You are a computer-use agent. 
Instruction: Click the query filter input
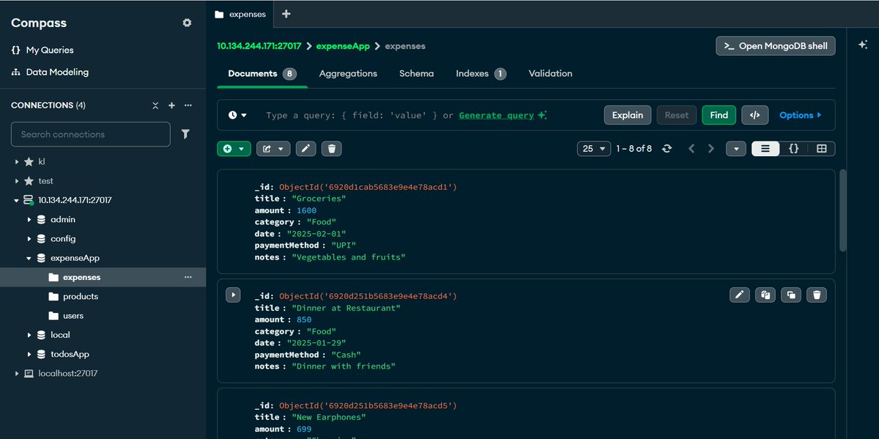[x=431, y=115]
